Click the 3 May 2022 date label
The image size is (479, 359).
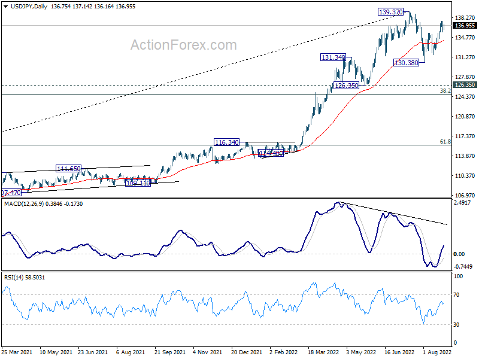[362, 352]
